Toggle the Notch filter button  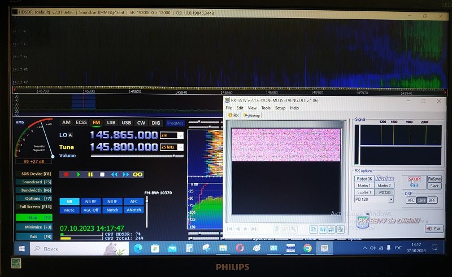112,210
